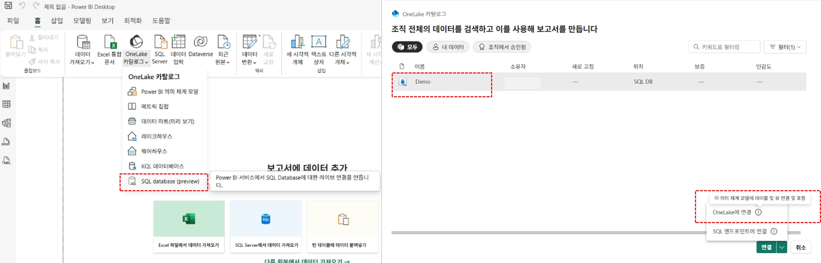This screenshot has height=263, width=821.
Task: Select the 모두 filter pill
Action: point(407,47)
